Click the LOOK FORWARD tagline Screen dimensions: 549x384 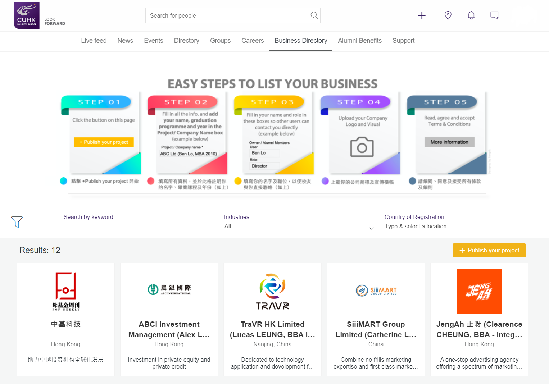click(55, 22)
